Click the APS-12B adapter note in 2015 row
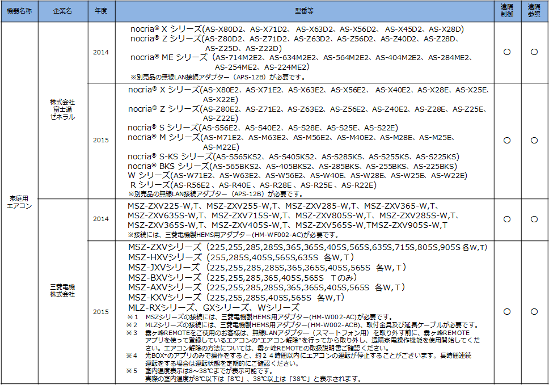Viewport: 549px width, 385px height. [x=216, y=194]
